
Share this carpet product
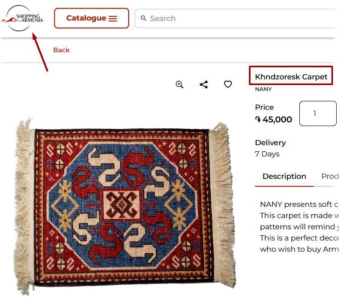pos(204,85)
